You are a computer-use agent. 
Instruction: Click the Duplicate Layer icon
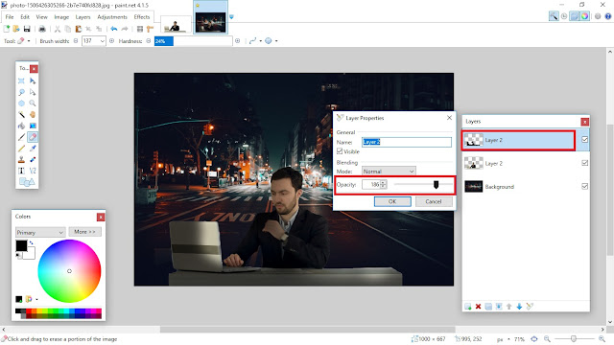(x=488, y=307)
